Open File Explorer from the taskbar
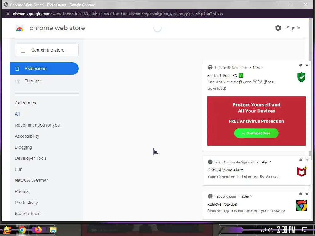The image size is (315, 236). [53, 230]
